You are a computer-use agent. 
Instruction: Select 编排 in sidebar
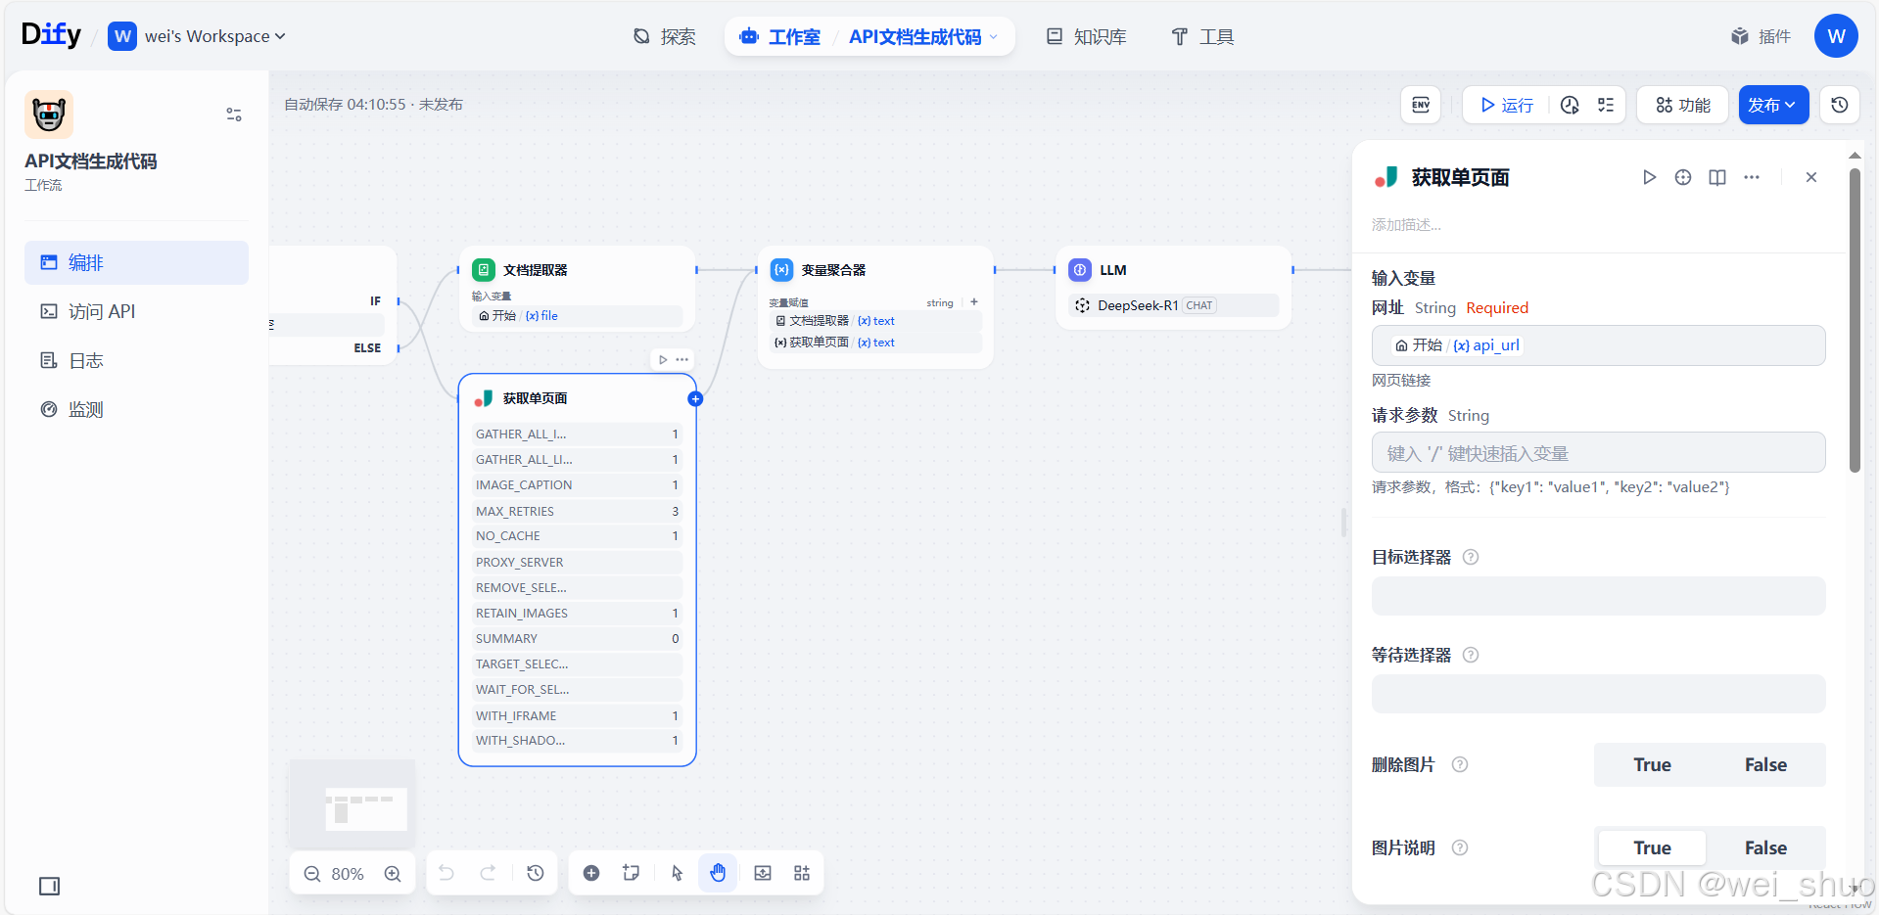136,262
